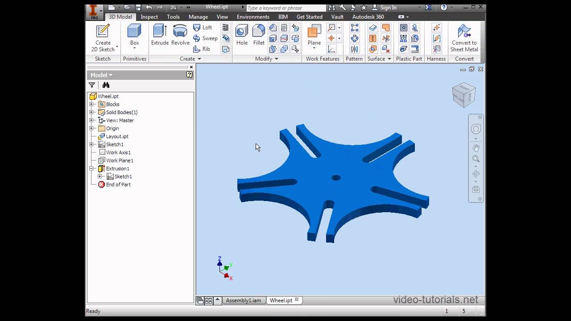Viewport: 571px width, 321px height.
Task: Expand the Blocks node
Action: (91, 104)
